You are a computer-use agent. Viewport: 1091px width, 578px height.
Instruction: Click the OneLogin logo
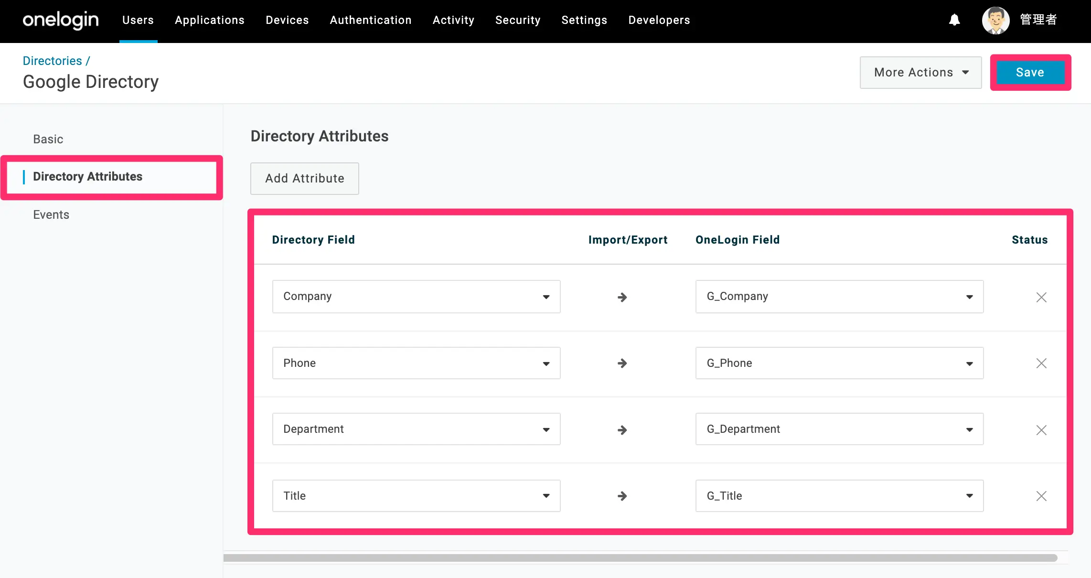coord(61,20)
